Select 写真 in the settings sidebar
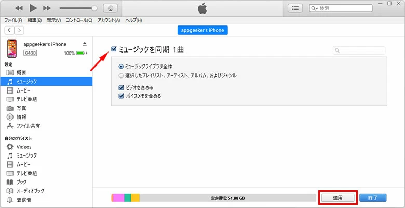This screenshot has height=208, width=405. pos(21,108)
